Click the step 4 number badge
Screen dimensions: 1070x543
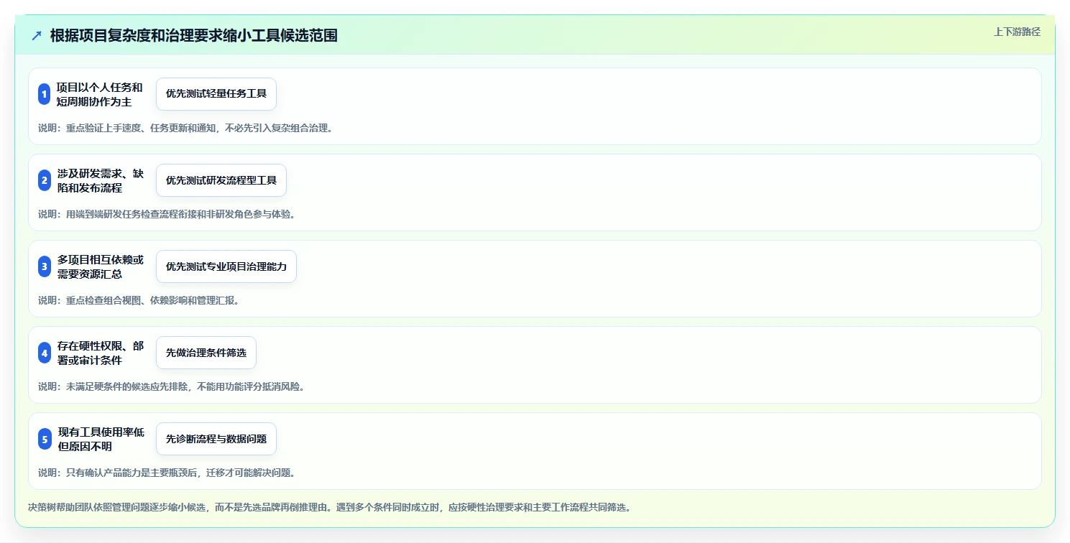45,353
